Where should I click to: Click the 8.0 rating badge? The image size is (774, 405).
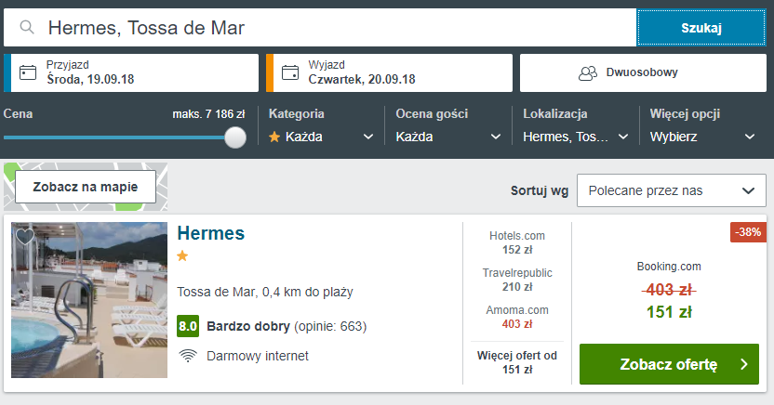(188, 326)
